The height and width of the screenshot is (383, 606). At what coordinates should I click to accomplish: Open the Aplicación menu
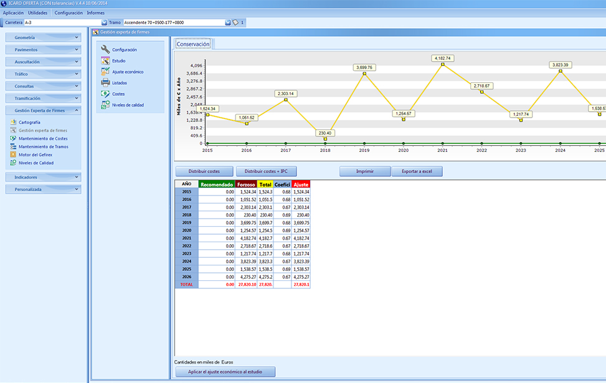click(x=13, y=12)
